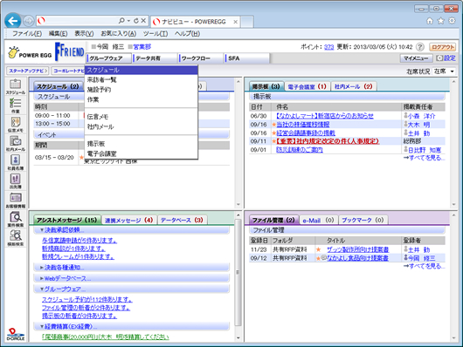Click the browser back arrow button
463x347 pixels.
coord(13,21)
